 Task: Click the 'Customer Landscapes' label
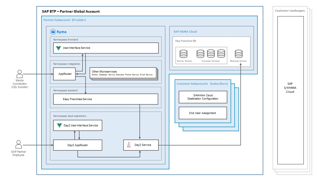tap(290, 11)
